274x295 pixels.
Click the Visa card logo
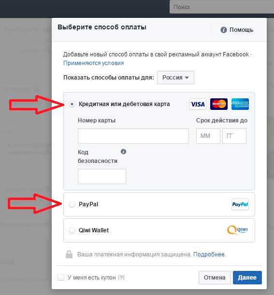[x=198, y=104]
